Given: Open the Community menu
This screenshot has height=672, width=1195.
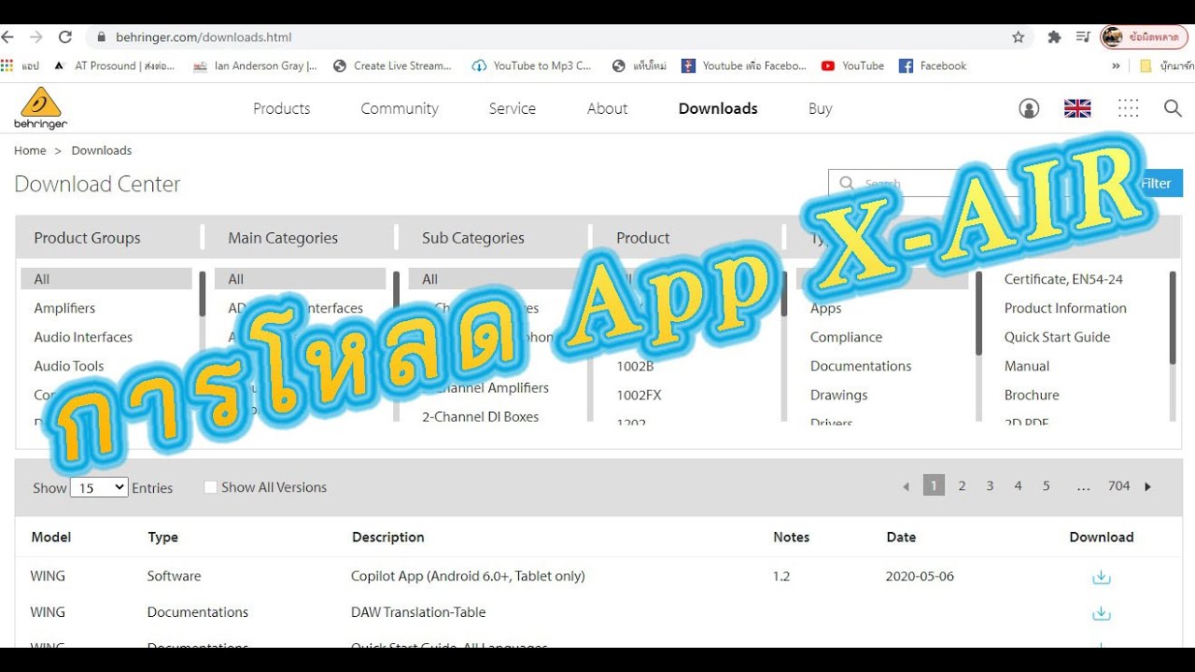Looking at the screenshot, I should [x=400, y=108].
